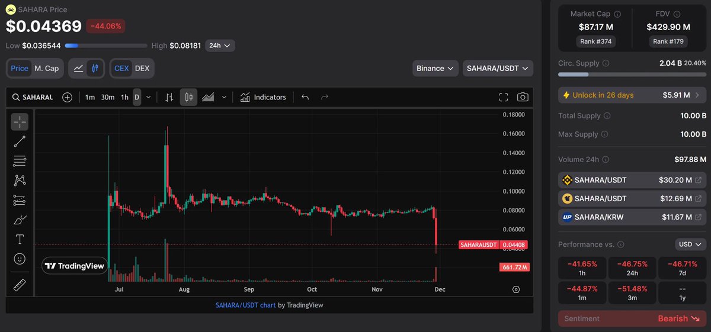This screenshot has height=332, width=711.
Task: Click the compare or add symbol plus icon
Action: pyautogui.click(x=68, y=97)
